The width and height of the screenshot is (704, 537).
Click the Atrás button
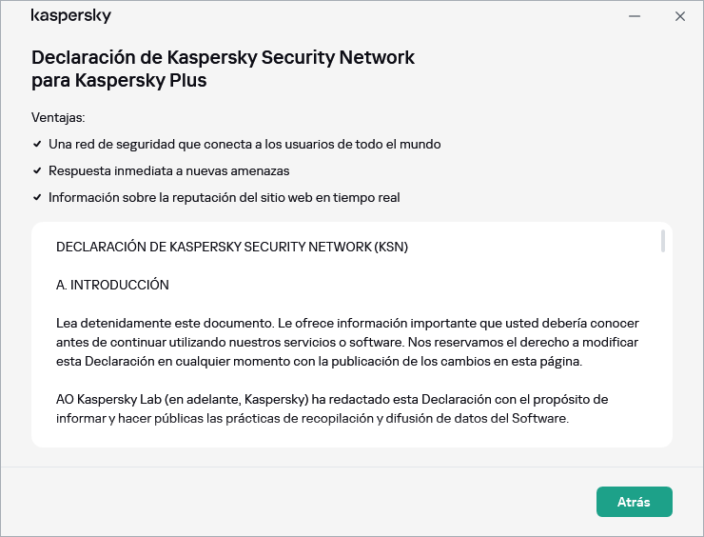tap(634, 502)
